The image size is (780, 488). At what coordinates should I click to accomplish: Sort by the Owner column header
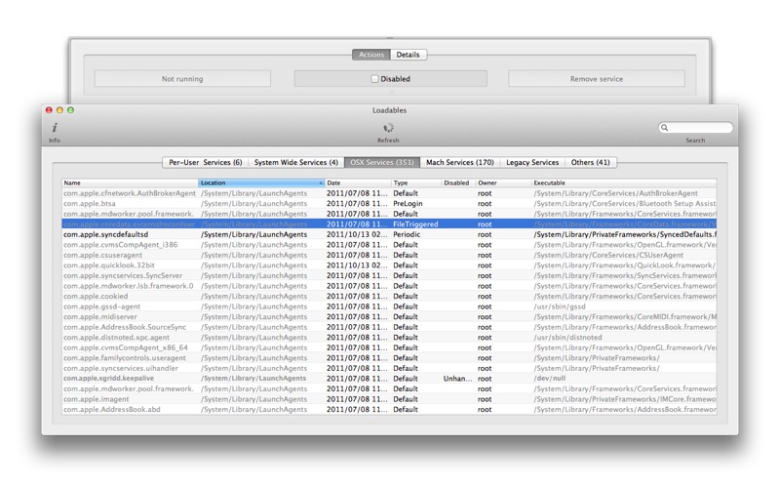(x=503, y=183)
